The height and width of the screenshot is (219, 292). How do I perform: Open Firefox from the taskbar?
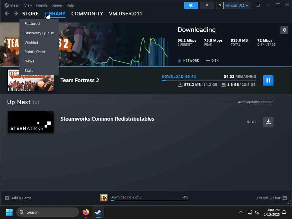point(86,212)
